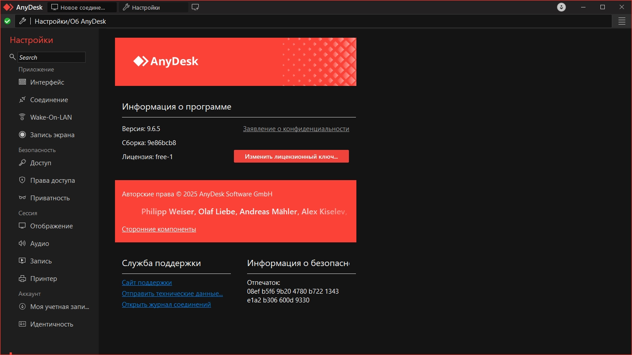Minimize the AnyDesk window
632x355 pixels.
click(x=583, y=7)
